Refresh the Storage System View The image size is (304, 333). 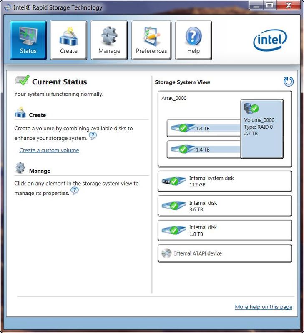[x=289, y=82]
